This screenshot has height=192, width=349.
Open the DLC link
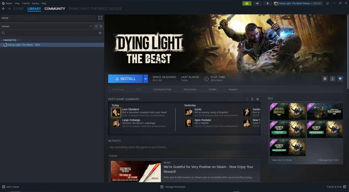point(139,89)
